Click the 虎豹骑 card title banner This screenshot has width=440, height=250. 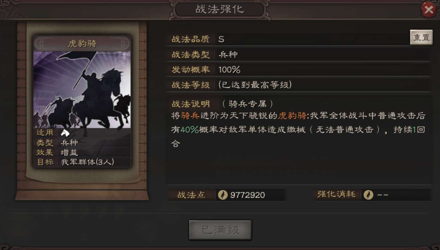pyautogui.click(x=82, y=44)
